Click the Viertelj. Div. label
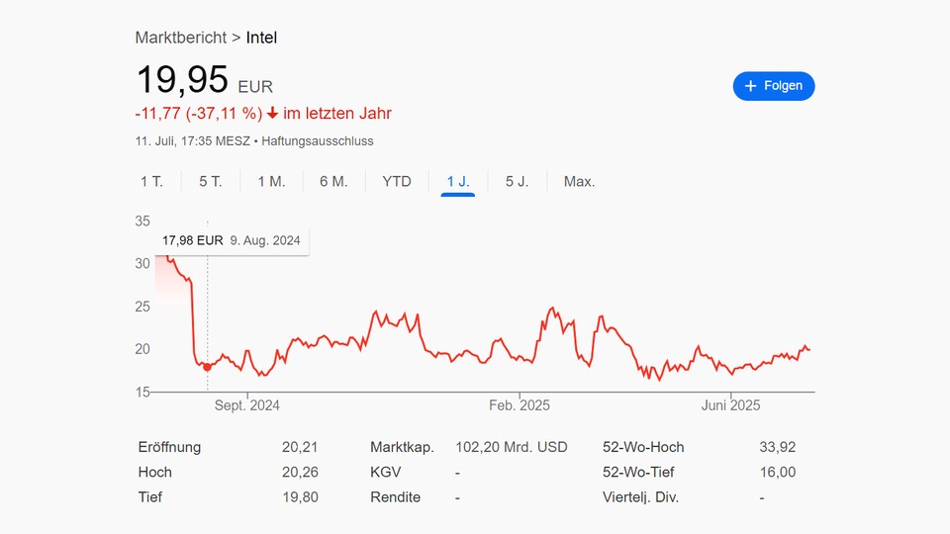The height and width of the screenshot is (534, 950). (640, 497)
